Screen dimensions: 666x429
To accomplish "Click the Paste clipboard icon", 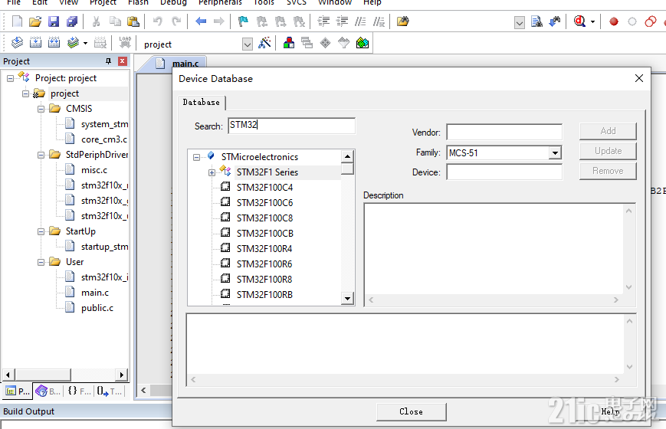I will (x=133, y=21).
